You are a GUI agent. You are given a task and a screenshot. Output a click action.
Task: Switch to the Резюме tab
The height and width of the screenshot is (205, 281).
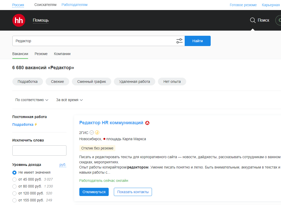coord(41,54)
